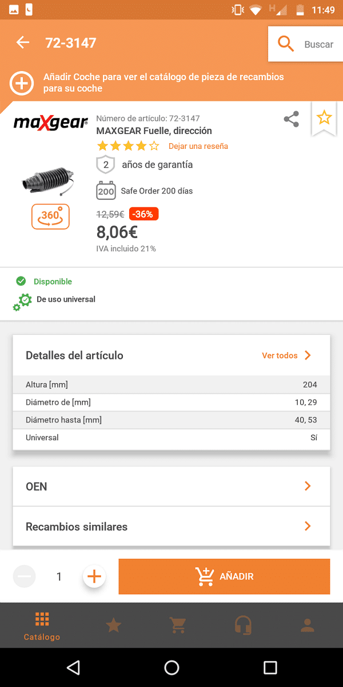This screenshot has height=687, width=343.
Task: Tap the steering bellow product thumbnail
Action: point(47,180)
